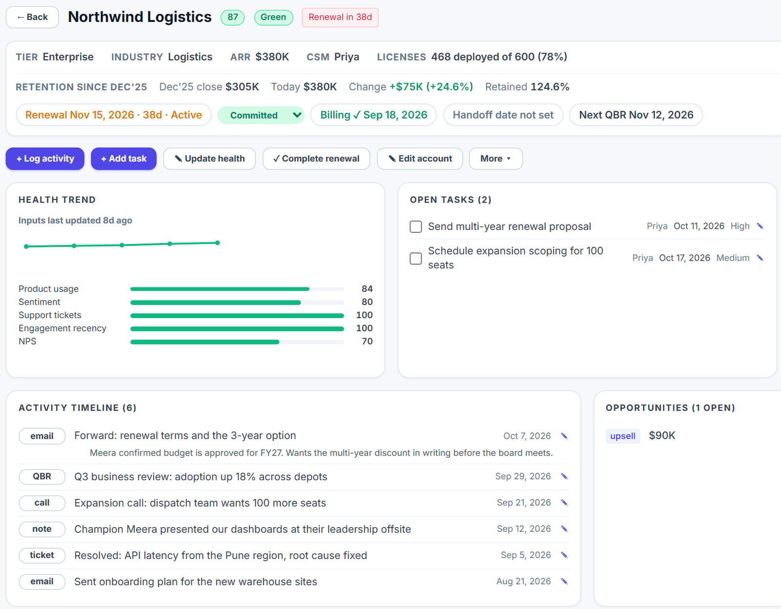This screenshot has width=781, height=609.
Task: Click the Log activity button
Action: [45, 159]
